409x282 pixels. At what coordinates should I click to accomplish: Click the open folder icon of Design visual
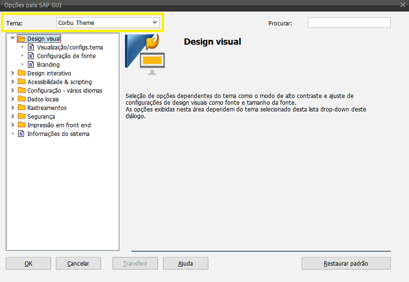[22, 39]
